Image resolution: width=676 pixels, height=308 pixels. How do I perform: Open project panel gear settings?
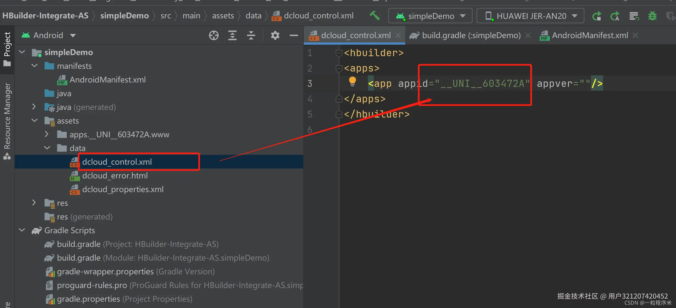(x=275, y=35)
